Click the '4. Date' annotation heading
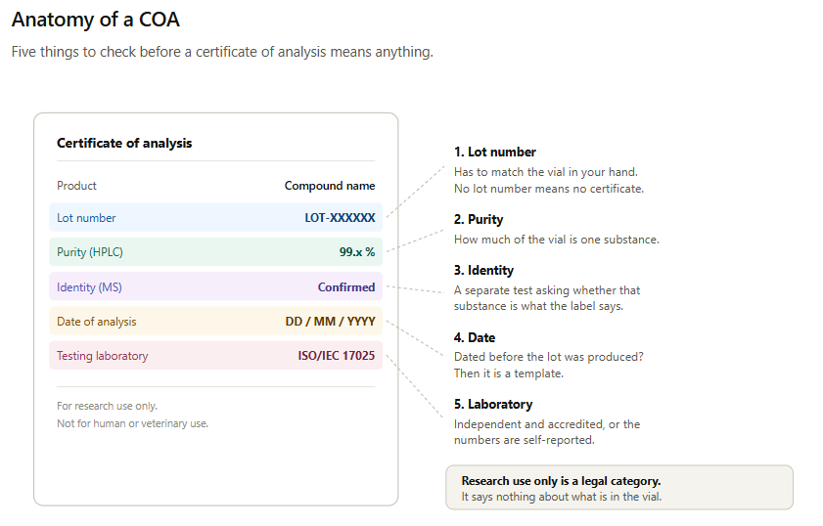The image size is (823, 526). coord(475,337)
